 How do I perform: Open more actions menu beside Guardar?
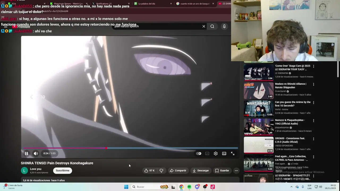pyautogui.click(x=236, y=171)
